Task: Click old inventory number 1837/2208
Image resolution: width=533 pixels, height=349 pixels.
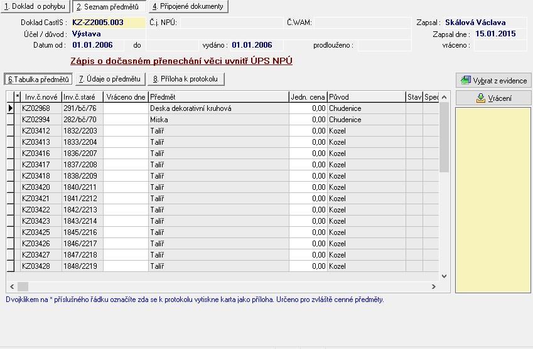Action: [x=83, y=165]
